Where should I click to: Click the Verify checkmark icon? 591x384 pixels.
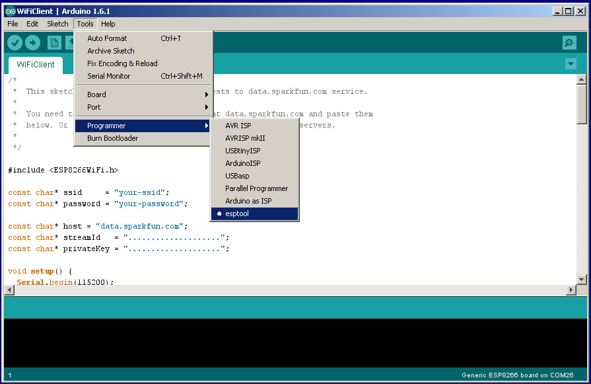click(15, 42)
